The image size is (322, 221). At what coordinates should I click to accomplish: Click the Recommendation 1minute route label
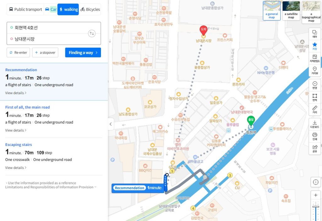(138, 188)
